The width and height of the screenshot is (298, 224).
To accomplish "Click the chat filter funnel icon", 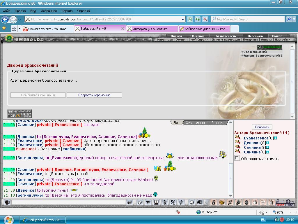I will pos(148,202).
